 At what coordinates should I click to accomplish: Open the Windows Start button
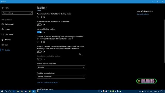2,91
